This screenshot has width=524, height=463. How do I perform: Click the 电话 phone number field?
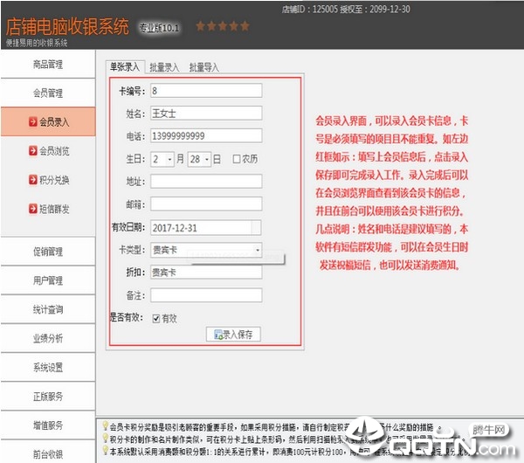(206, 135)
